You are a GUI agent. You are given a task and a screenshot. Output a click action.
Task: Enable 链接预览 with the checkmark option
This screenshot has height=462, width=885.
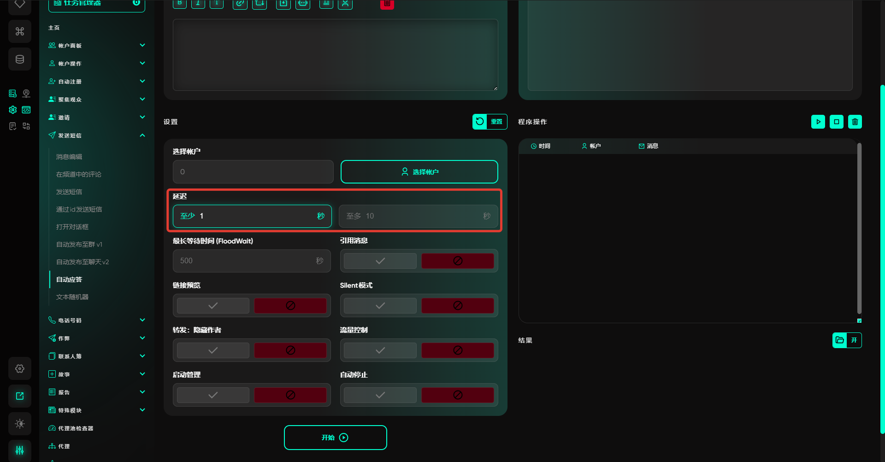[213, 306]
